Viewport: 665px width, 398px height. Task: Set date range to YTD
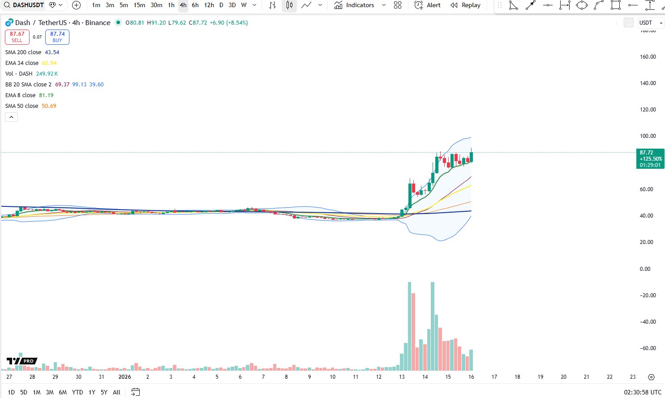(x=77, y=392)
